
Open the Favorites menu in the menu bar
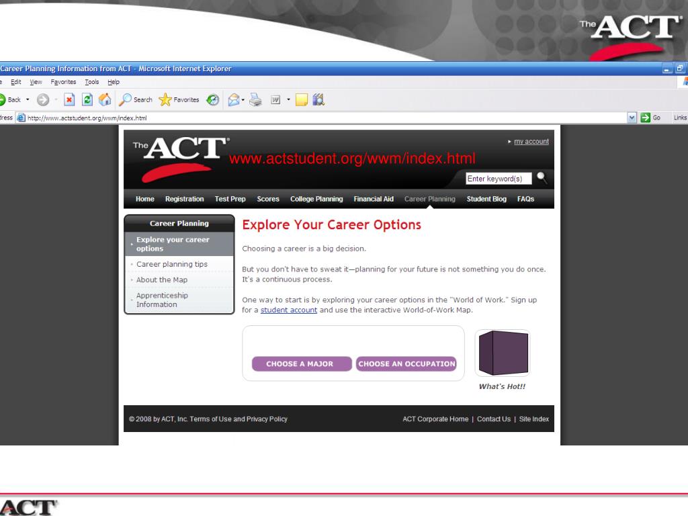[63, 82]
